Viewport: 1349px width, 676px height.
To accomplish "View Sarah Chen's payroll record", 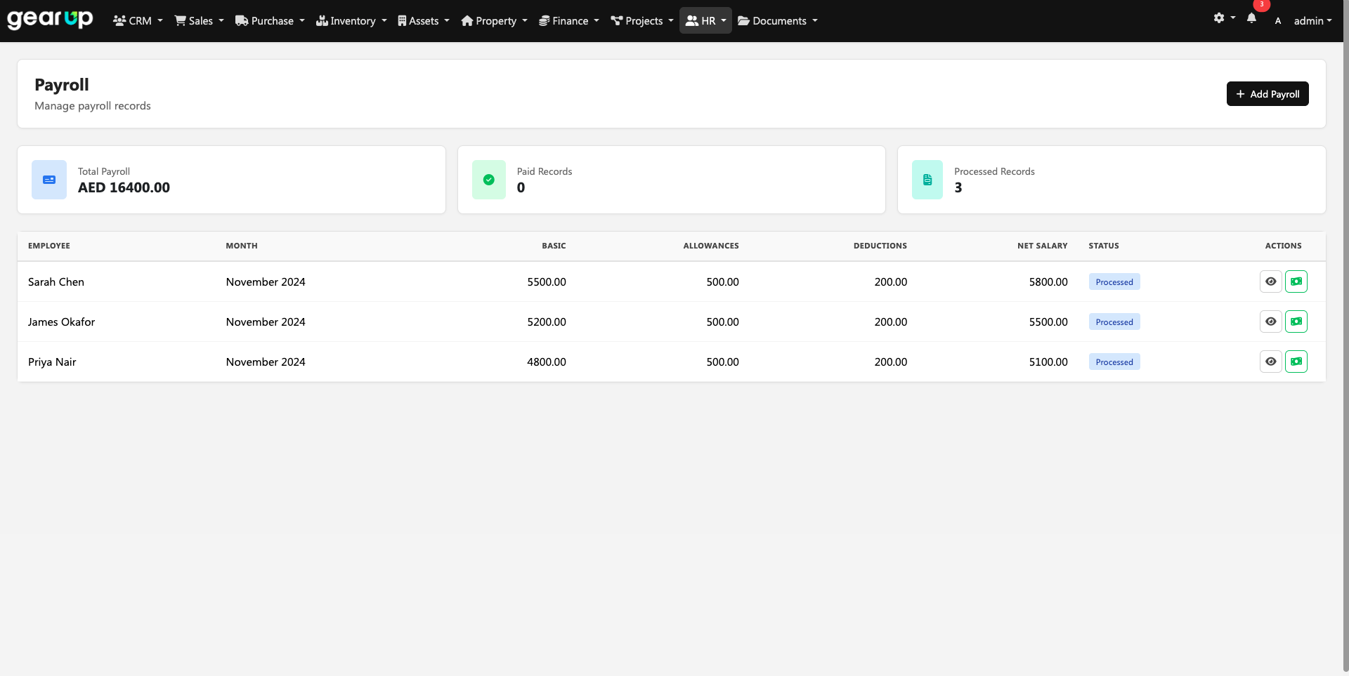I will point(1271,281).
